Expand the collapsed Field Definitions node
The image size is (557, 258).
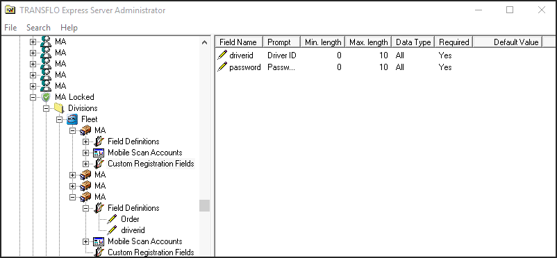(x=85, y=141)
